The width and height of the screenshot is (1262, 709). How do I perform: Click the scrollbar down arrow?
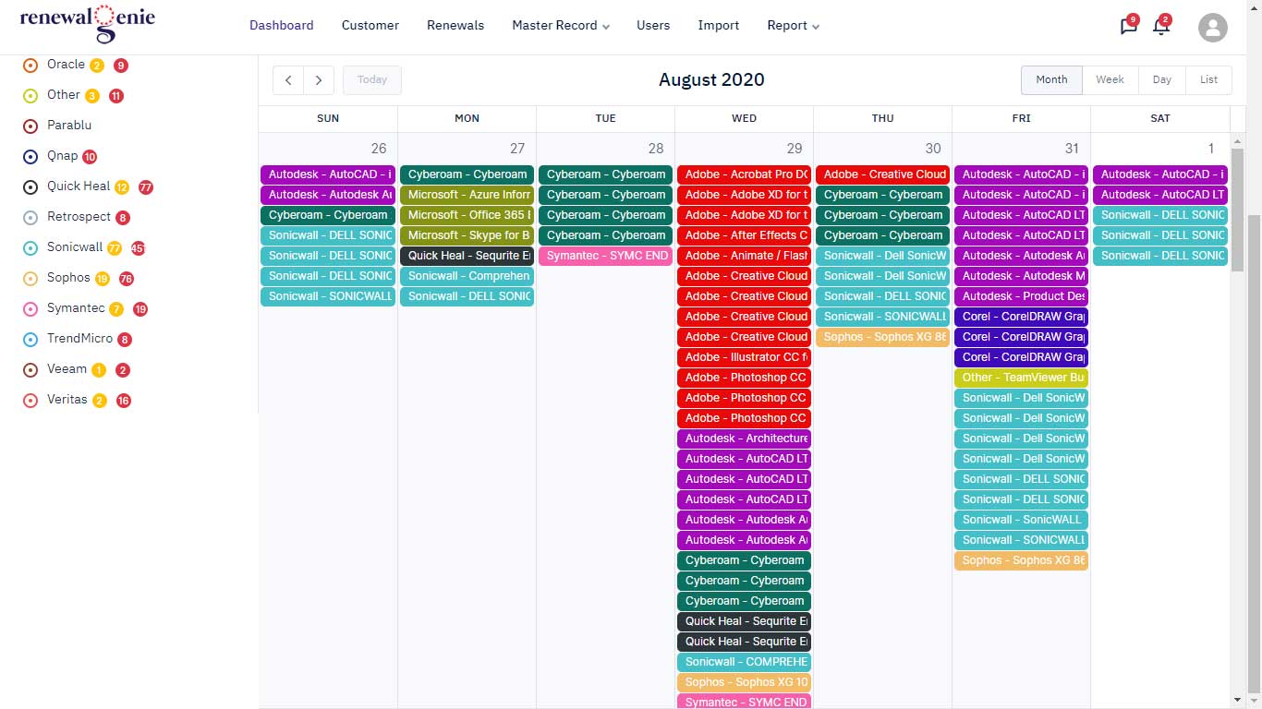tap(1238, 701)
